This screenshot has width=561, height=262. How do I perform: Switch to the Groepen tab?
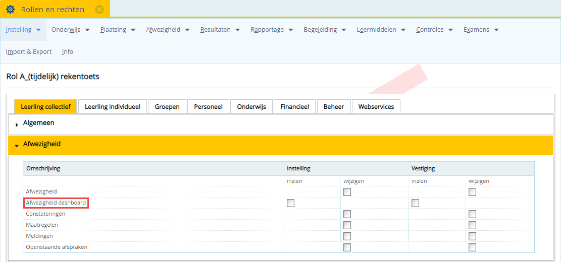point(167,106)
